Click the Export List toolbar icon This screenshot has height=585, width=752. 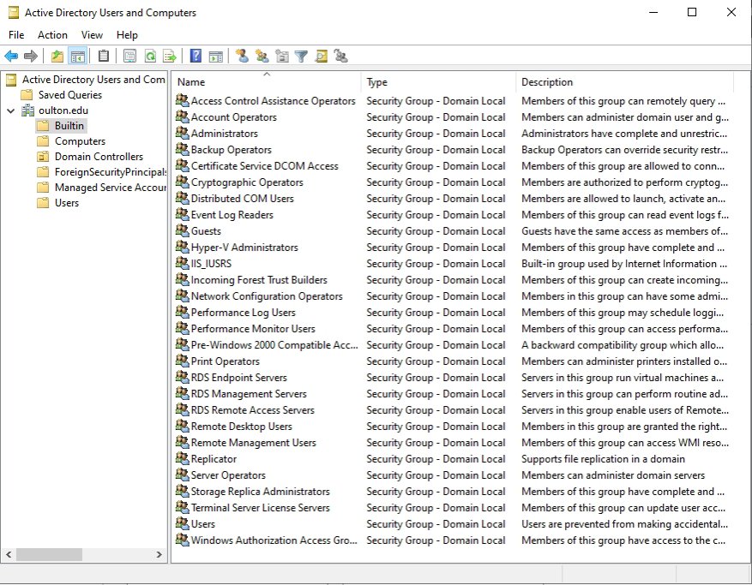tap(170, 57)
